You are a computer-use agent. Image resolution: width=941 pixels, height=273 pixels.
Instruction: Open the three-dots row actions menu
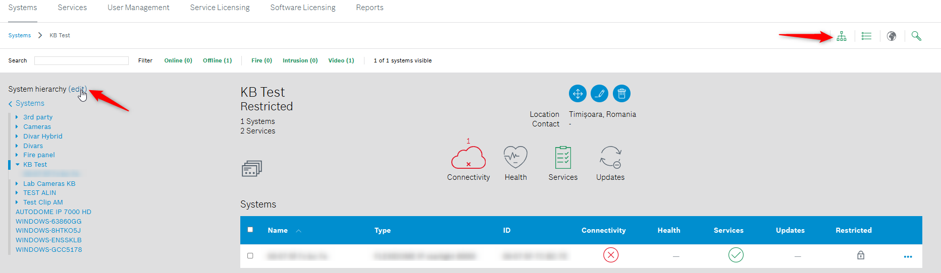click(908, 257)
